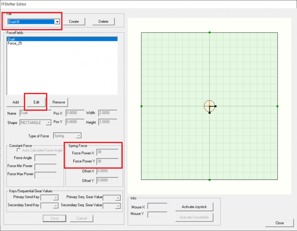The width and height of the screenshot is (297, 231).
Task: Click the Force Power X field
Action: click(107, 152)
